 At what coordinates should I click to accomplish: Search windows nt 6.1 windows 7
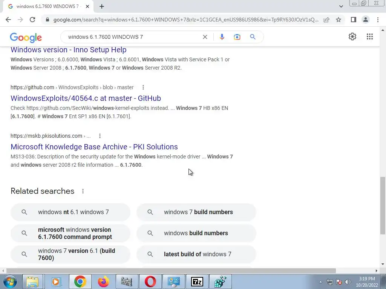70,212
